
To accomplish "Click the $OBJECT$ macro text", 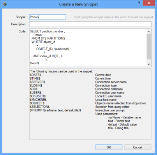I will 37,103.
